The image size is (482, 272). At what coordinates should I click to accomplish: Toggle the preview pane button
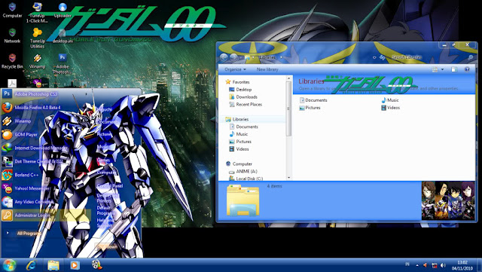[454, 69]
